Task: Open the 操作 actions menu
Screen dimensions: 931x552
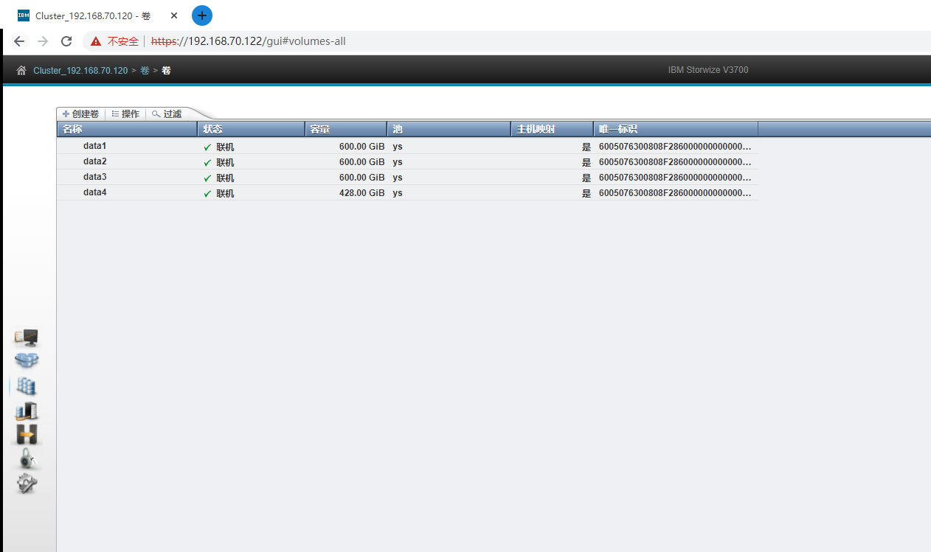Action: (x=125, y=114)
